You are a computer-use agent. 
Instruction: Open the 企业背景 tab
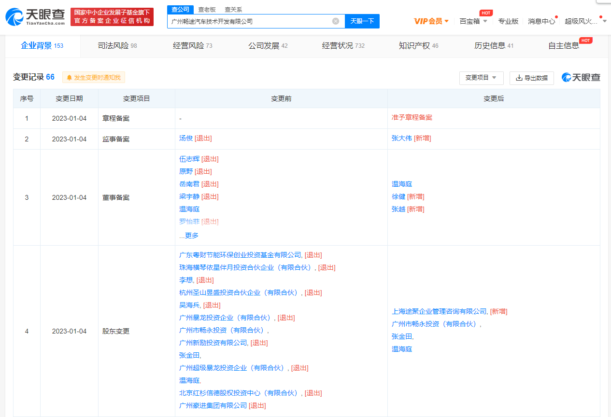(x=42, y=46)
